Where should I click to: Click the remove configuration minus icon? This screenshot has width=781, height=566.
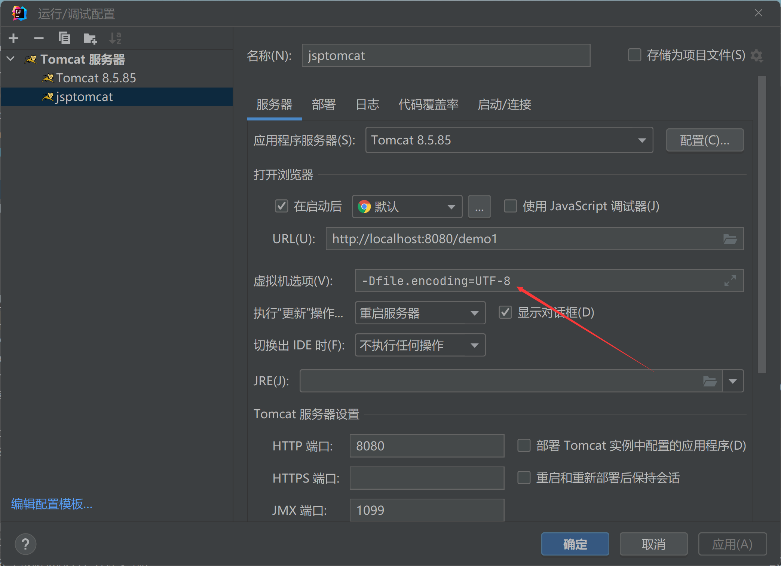click(x=39, y=38)
